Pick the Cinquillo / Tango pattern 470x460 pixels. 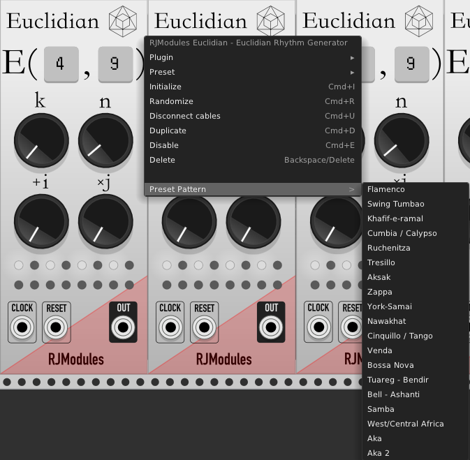click(416, 336)
